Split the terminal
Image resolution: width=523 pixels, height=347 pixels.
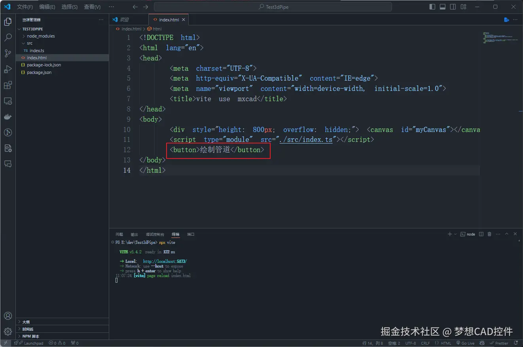point(481,234)
